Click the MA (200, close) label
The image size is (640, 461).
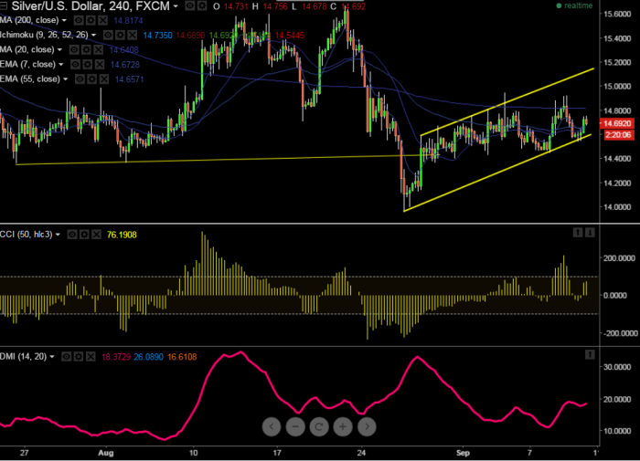[29, 20]
